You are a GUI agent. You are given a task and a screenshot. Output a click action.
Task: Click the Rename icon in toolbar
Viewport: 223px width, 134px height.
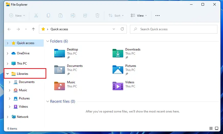tap(73, 15)
